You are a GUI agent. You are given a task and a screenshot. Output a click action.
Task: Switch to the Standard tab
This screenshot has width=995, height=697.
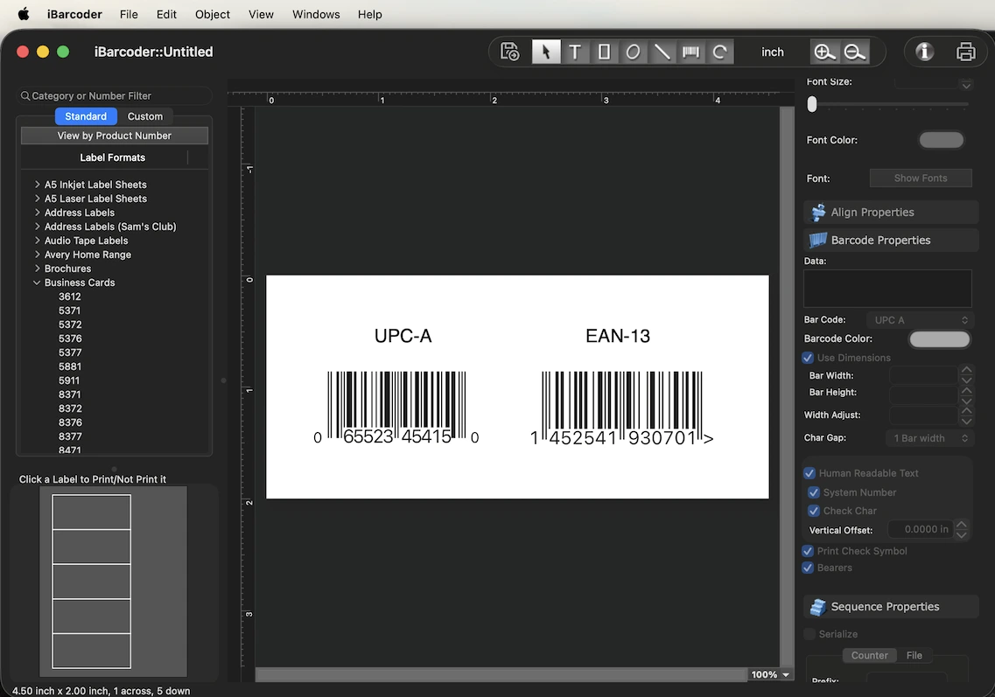[86, 116]
